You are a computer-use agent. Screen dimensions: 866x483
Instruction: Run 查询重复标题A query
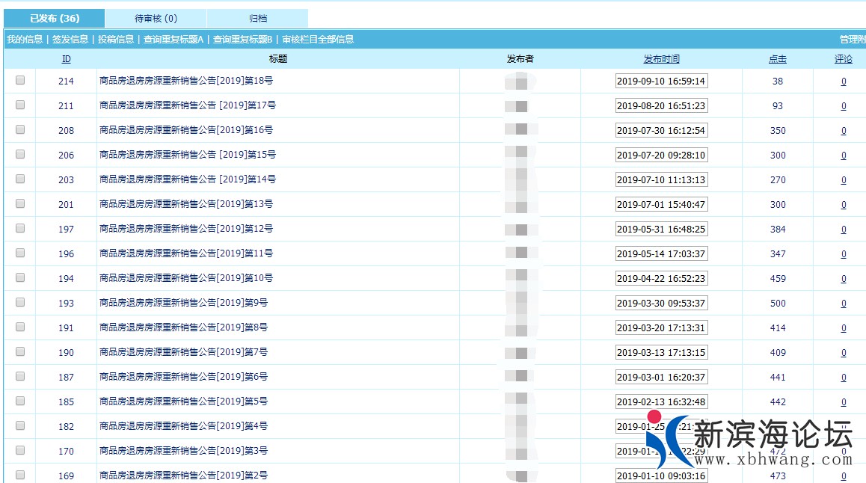tap(173, 40)
